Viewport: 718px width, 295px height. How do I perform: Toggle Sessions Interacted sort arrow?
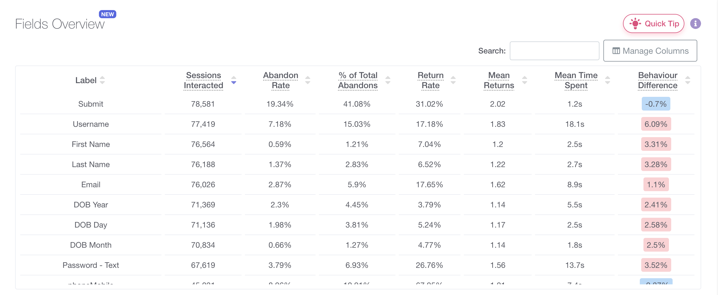click(x=234, y=80)
